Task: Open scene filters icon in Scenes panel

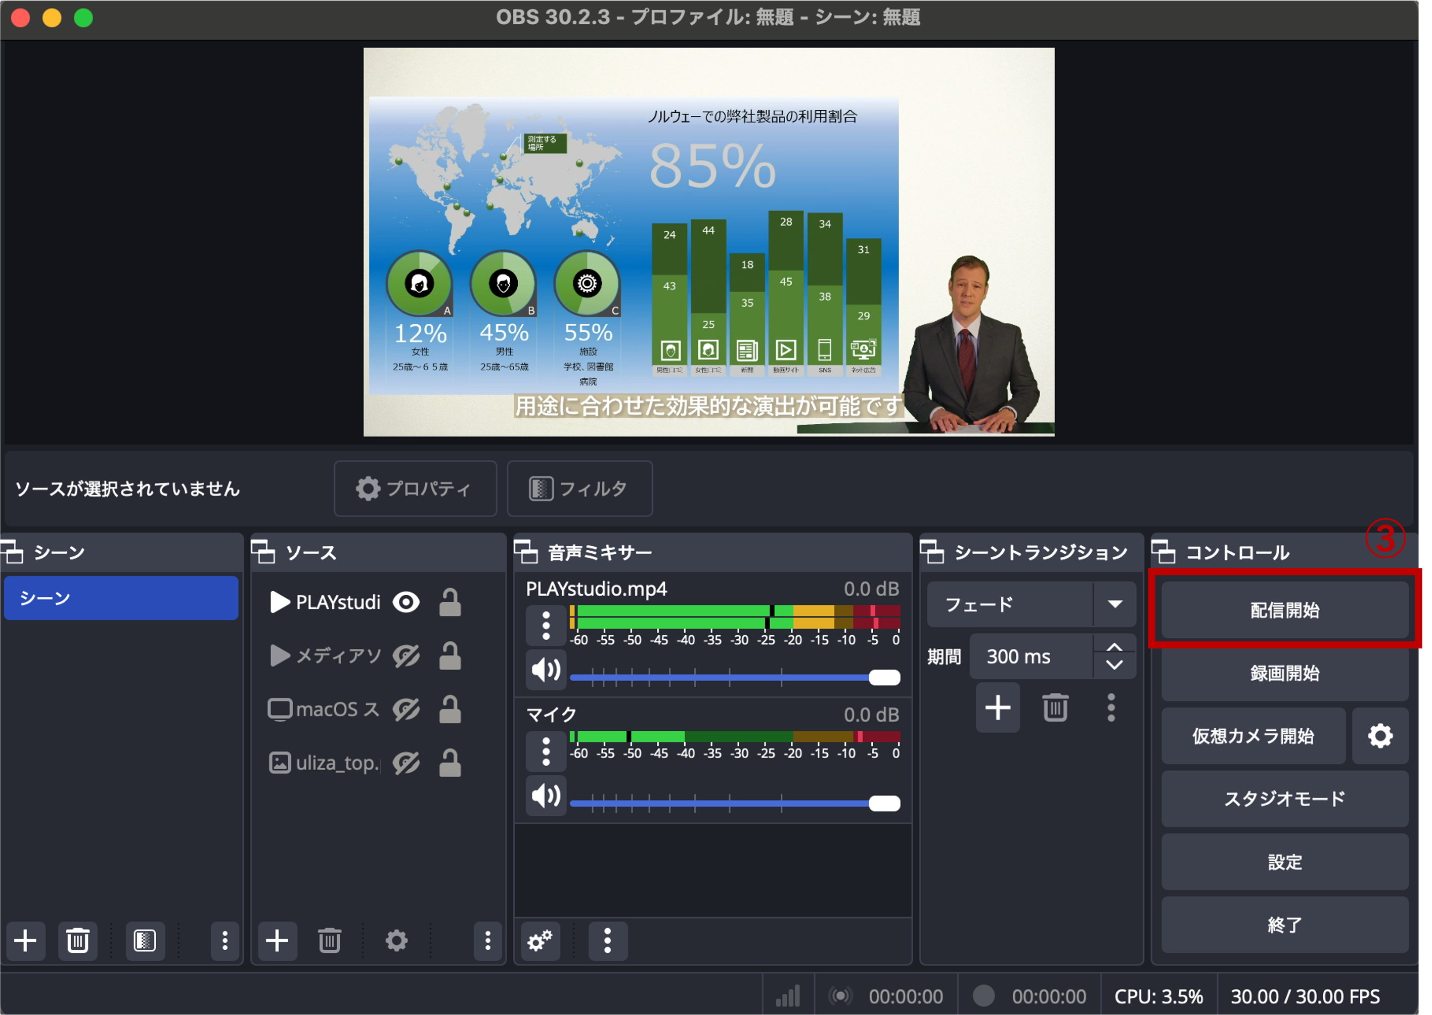Action: click(145, 940)
